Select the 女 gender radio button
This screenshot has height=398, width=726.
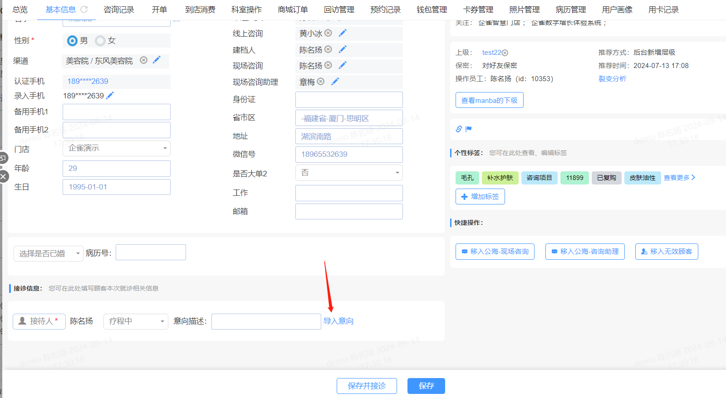tap(100, 41)
